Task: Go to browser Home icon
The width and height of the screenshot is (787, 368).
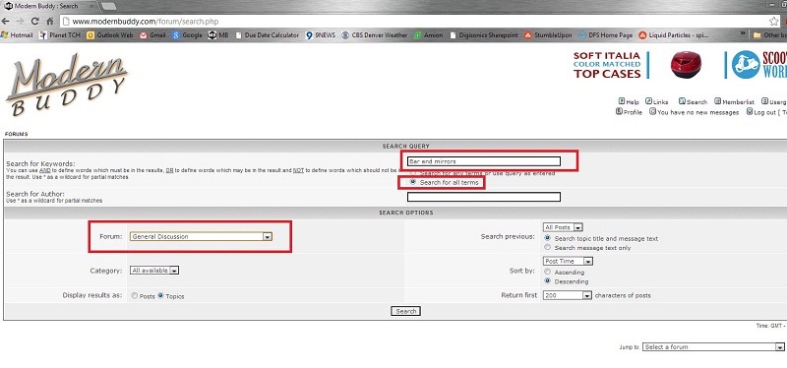Action: point(50,22)
